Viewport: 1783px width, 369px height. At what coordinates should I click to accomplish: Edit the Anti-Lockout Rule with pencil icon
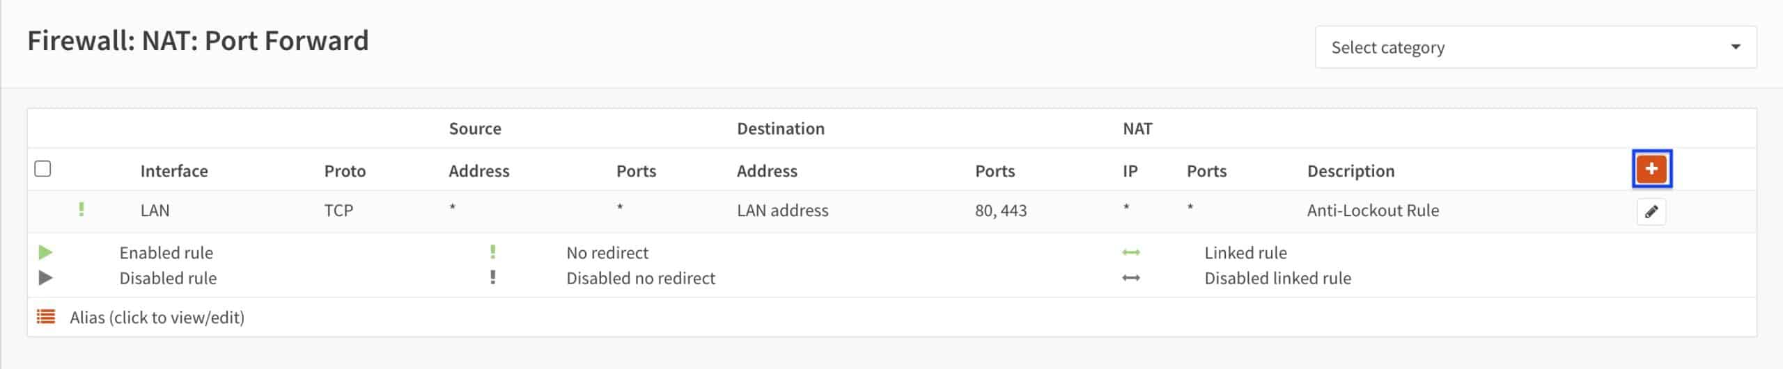[x=1651, y=212]
